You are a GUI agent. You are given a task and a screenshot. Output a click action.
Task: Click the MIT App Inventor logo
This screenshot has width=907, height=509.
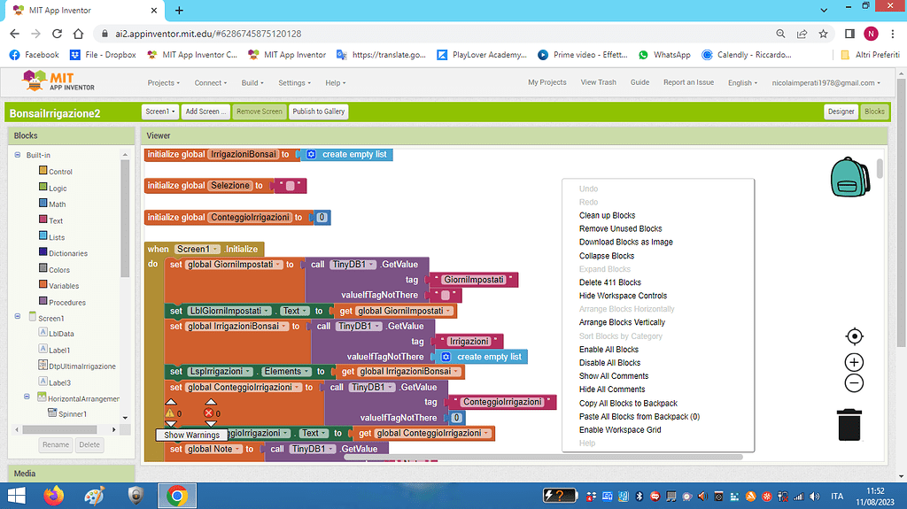point(58,81)
